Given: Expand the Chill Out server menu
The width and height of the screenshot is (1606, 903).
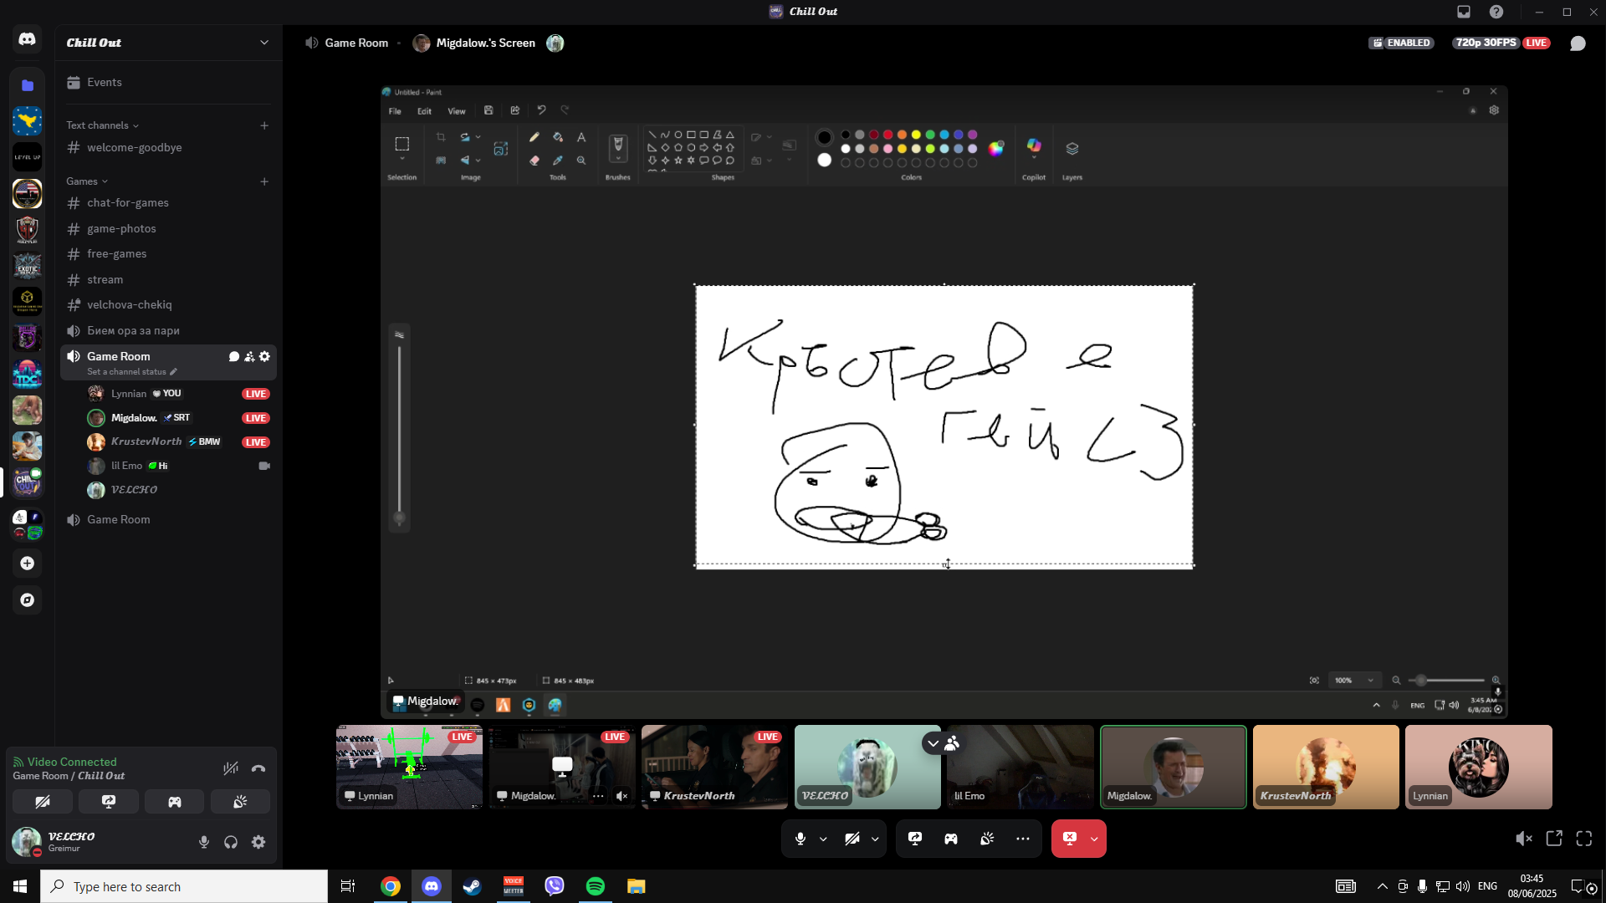Looking at the screenshot, I should [x=264, y=43].
